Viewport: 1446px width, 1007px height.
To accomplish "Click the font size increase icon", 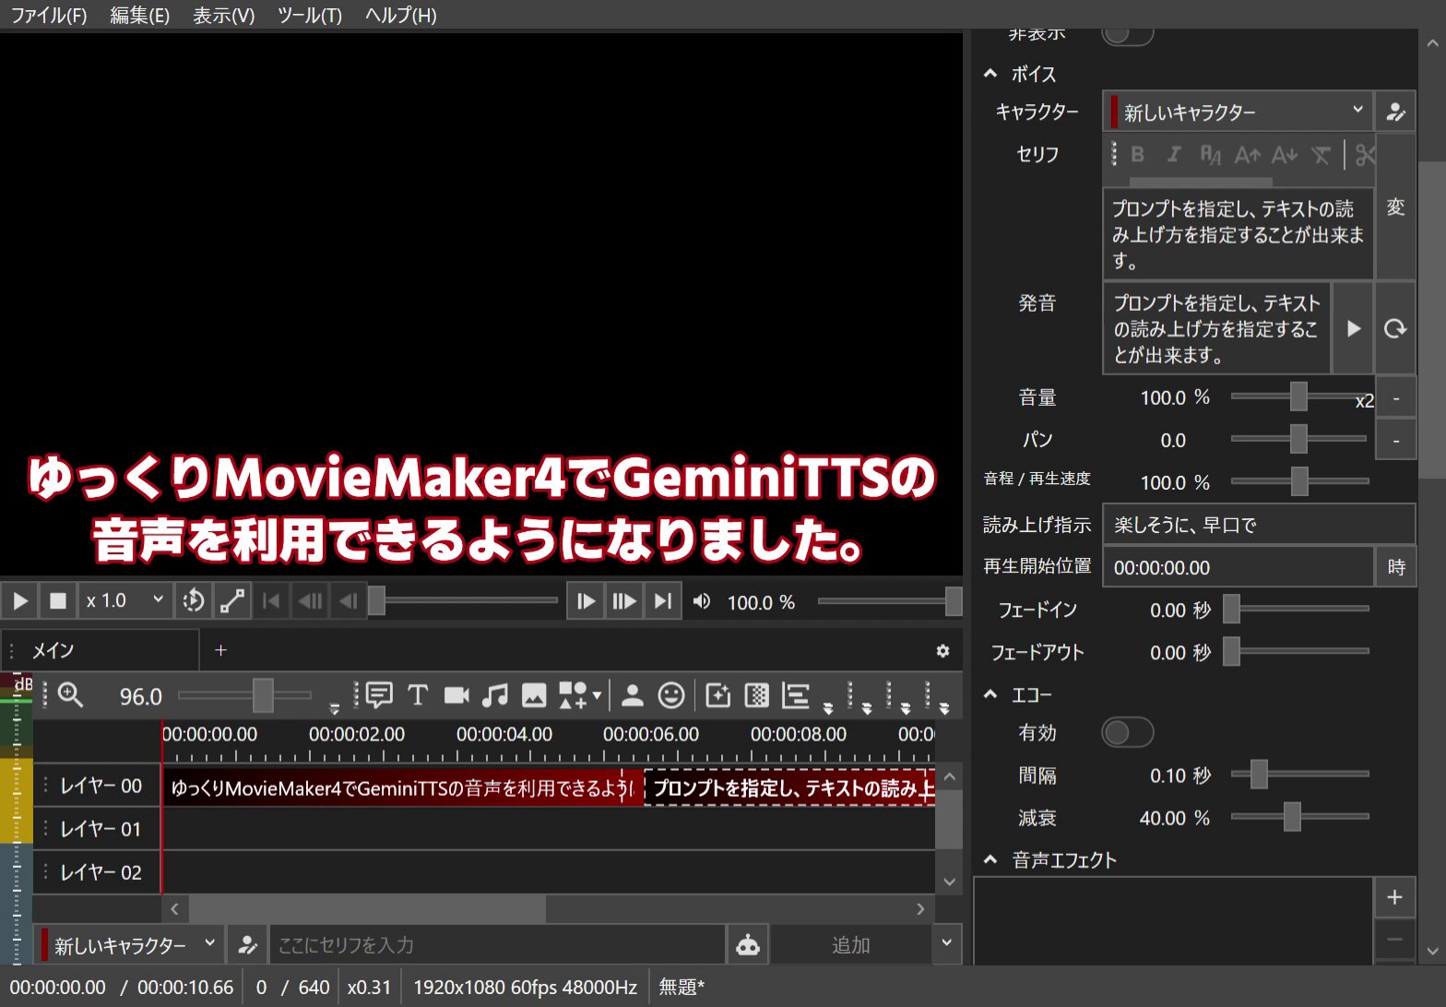I will pyautogui.click(x=1247, y=155).
